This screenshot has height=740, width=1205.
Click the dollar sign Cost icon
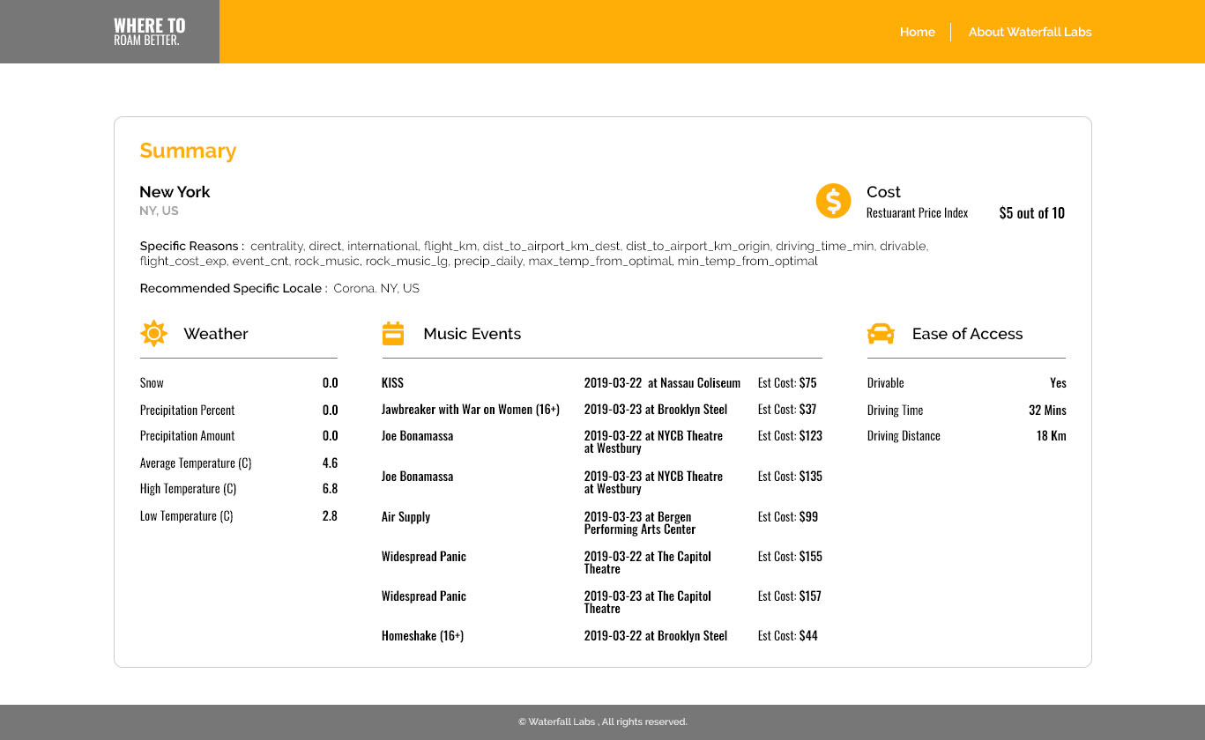click(833, 201)
